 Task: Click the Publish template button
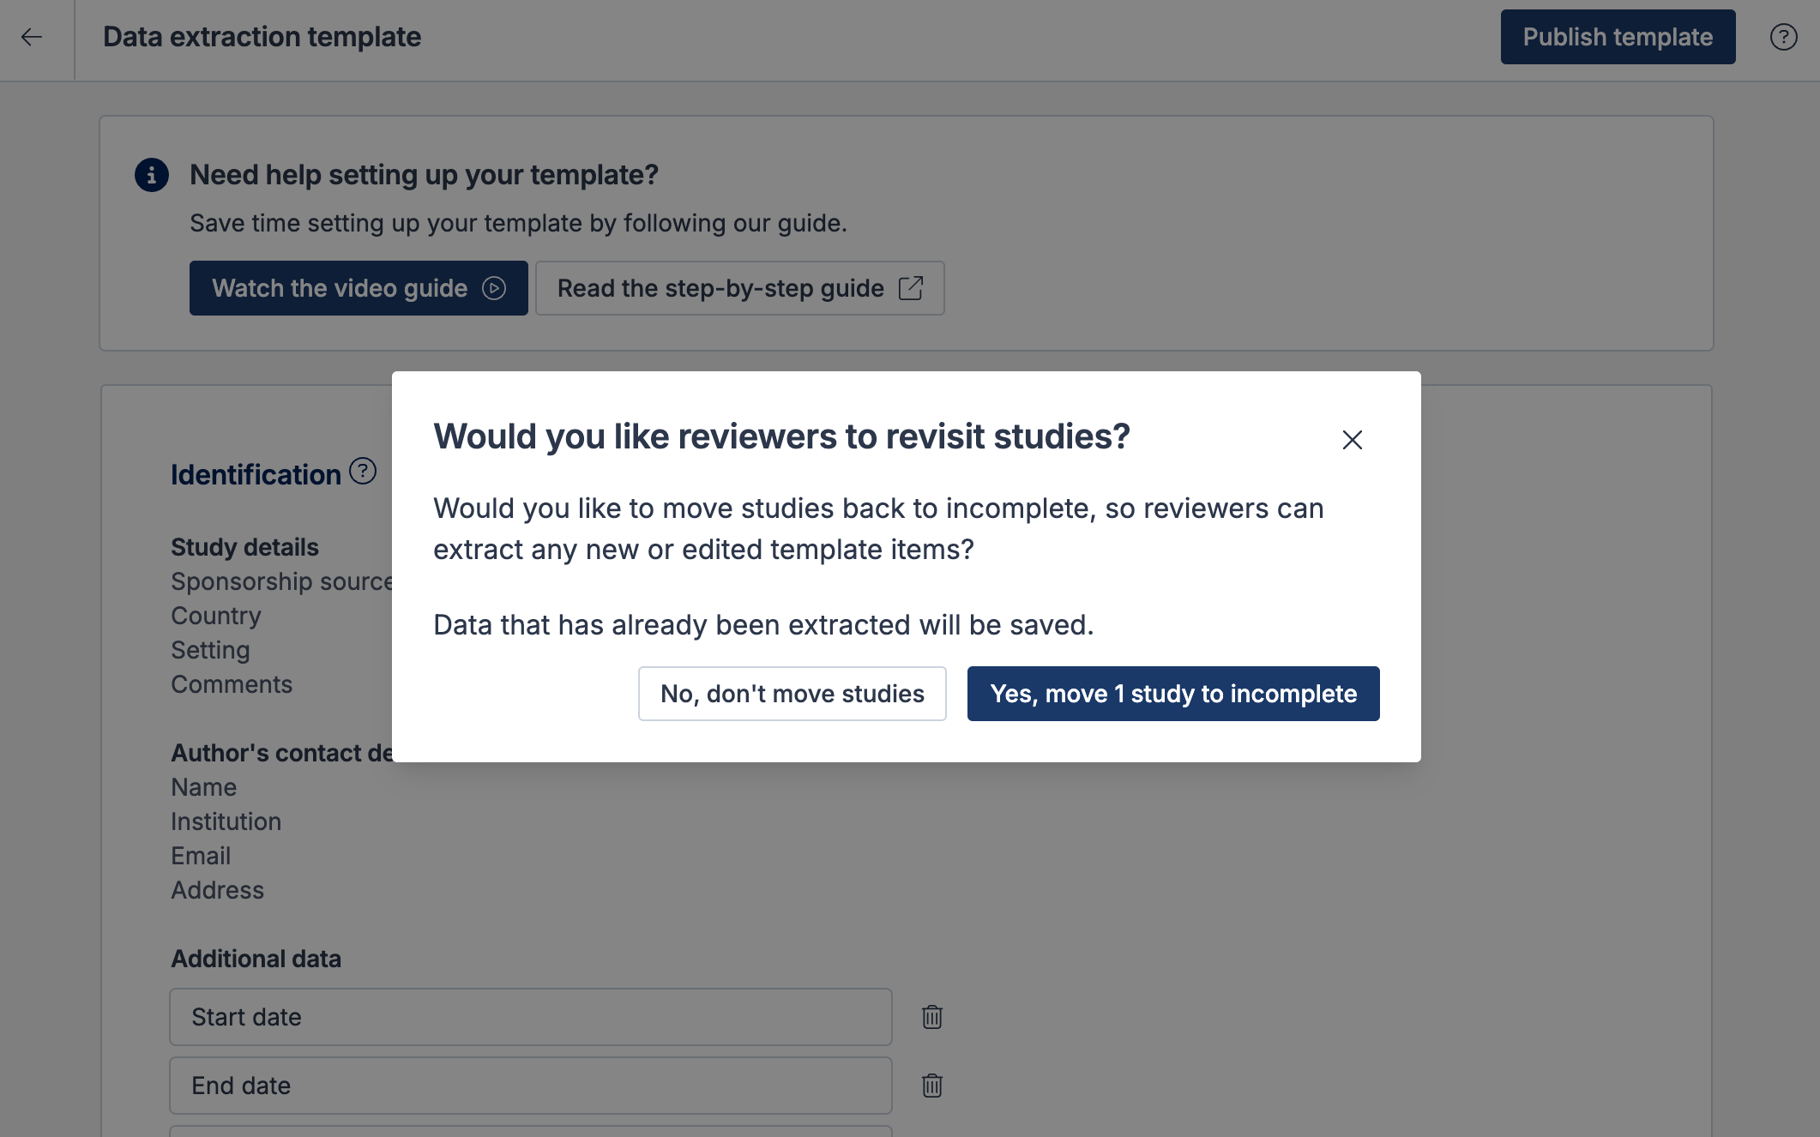[x=1617, y=37]
